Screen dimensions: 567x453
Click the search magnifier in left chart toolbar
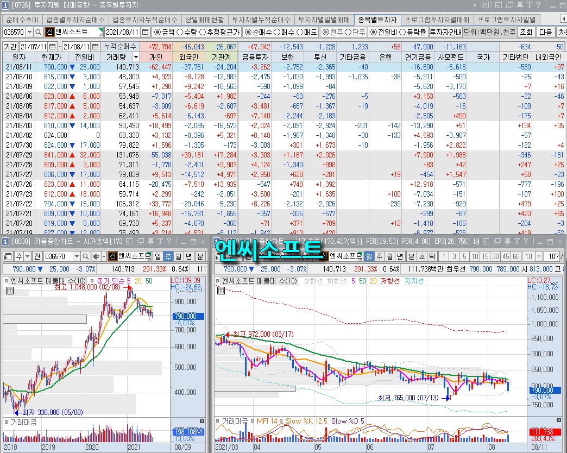(x=86, y=256)
